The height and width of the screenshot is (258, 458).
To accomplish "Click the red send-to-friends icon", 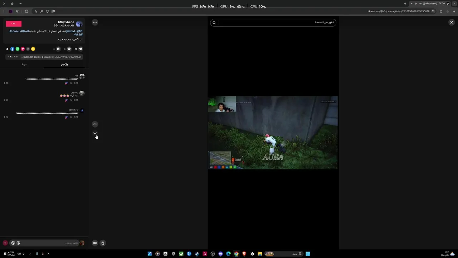I will [x=23, y=49].
